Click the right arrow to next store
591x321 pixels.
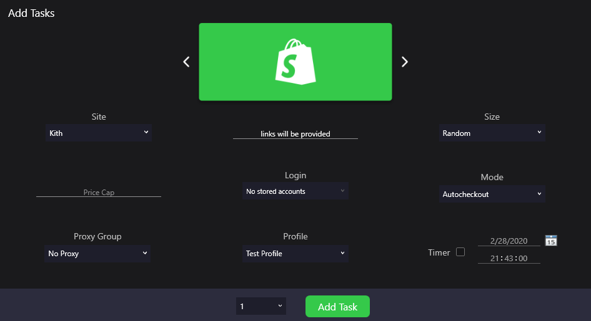pyautogui.click(x=404, y=62)
